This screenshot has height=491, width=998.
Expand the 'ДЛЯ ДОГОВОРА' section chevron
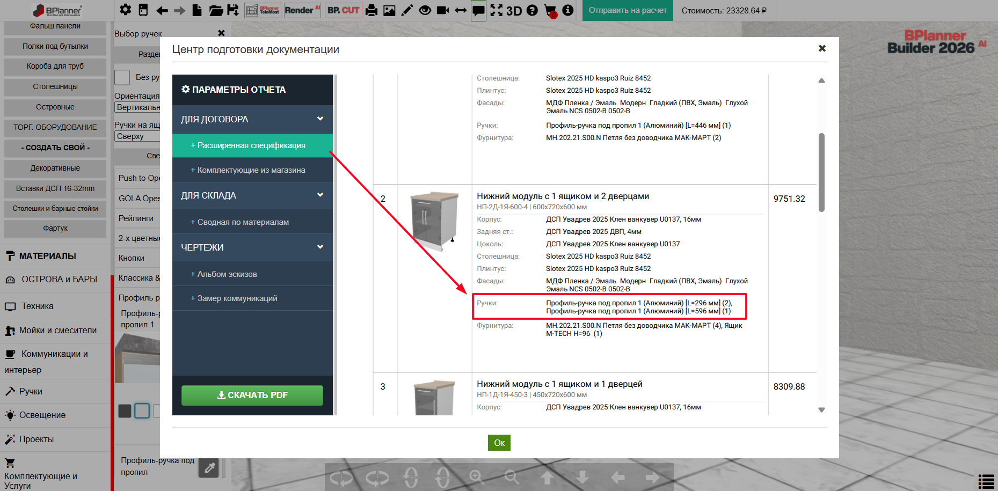tap(320, 119)
